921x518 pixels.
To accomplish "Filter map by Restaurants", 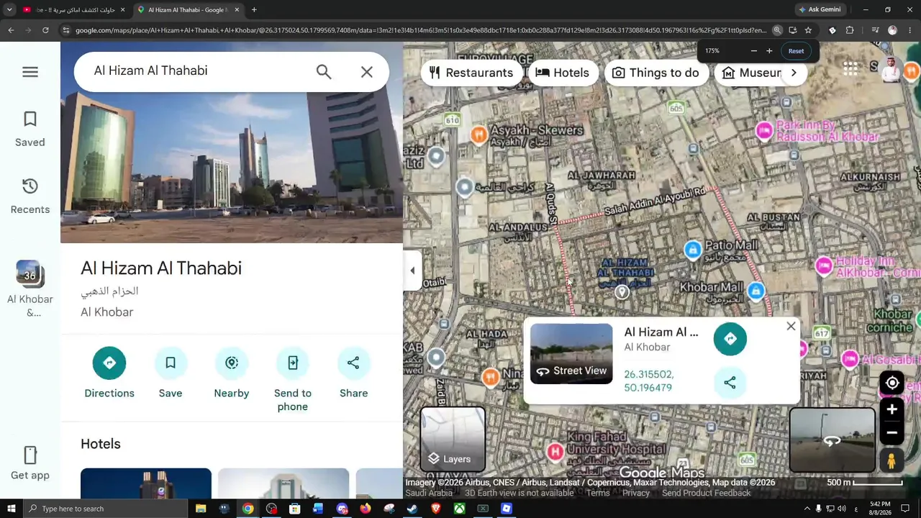I will coord(472,73).
